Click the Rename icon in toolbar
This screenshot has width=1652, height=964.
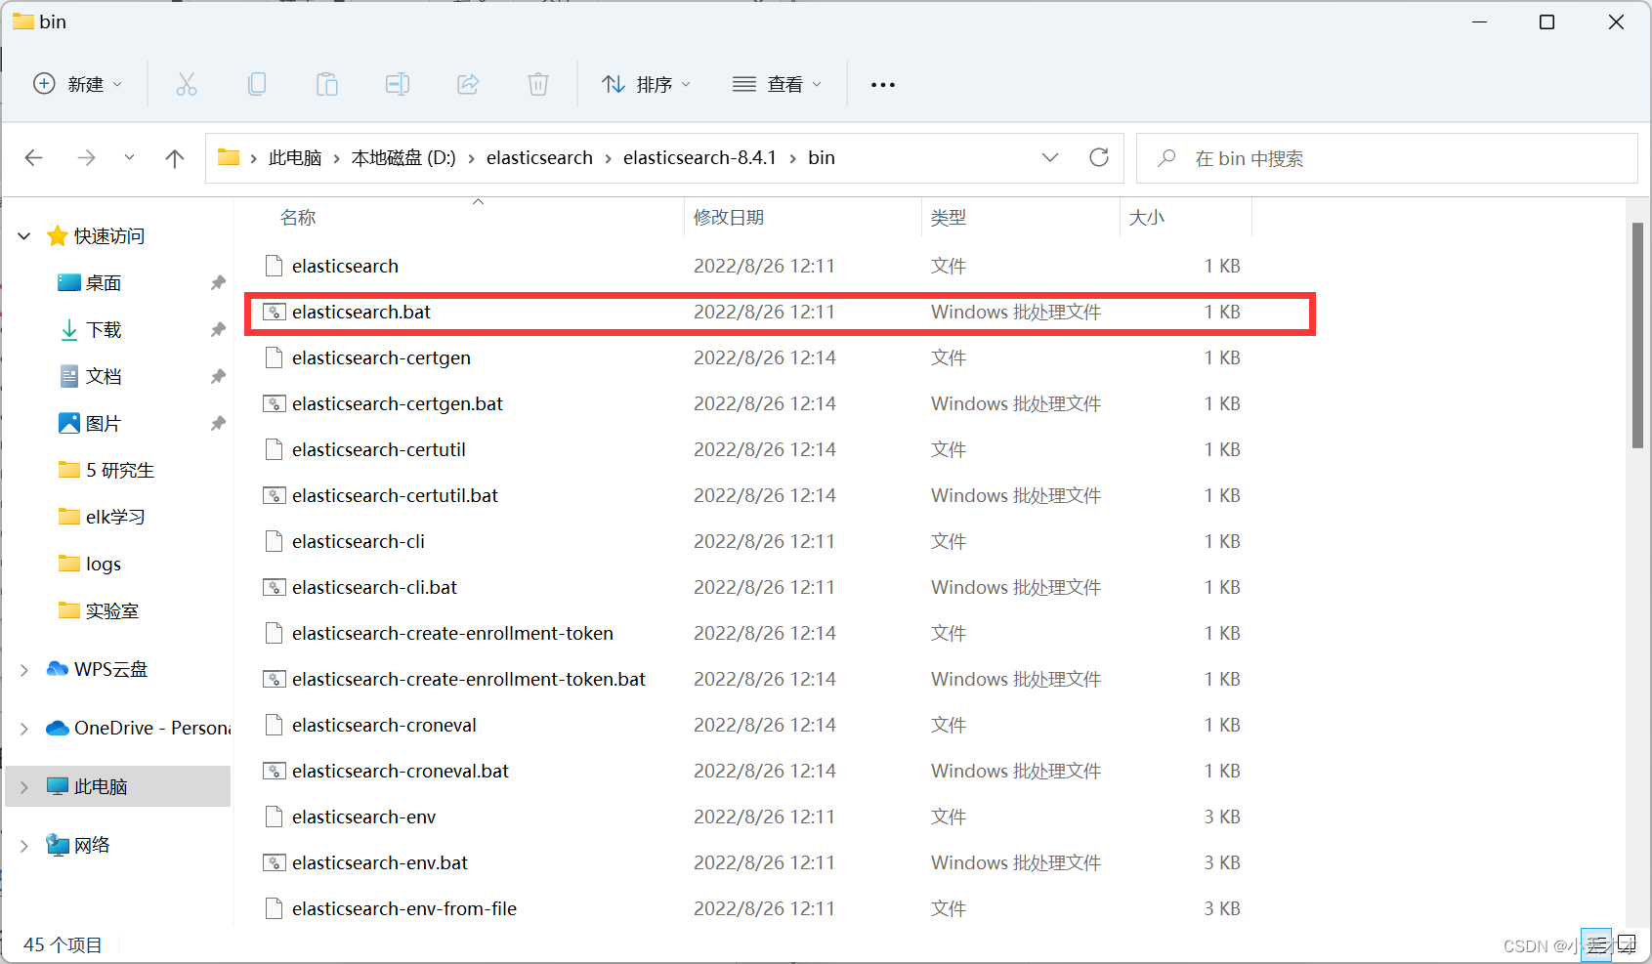pos(398,84)
